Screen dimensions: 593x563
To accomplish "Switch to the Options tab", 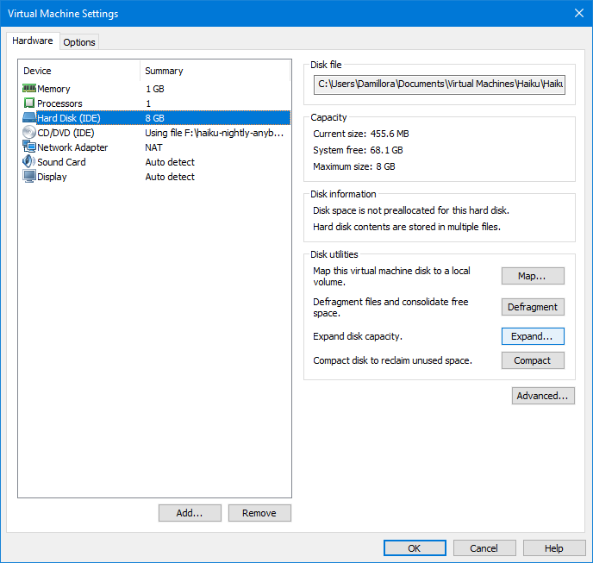I will [79, 42].
